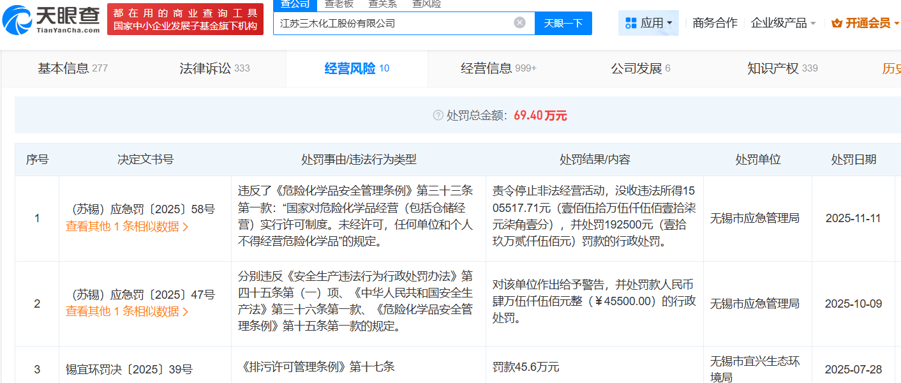Select the 经营信息 tab
Image resolution: width=901 pixels, height=383 pixels.
click(x=498, y=68)
